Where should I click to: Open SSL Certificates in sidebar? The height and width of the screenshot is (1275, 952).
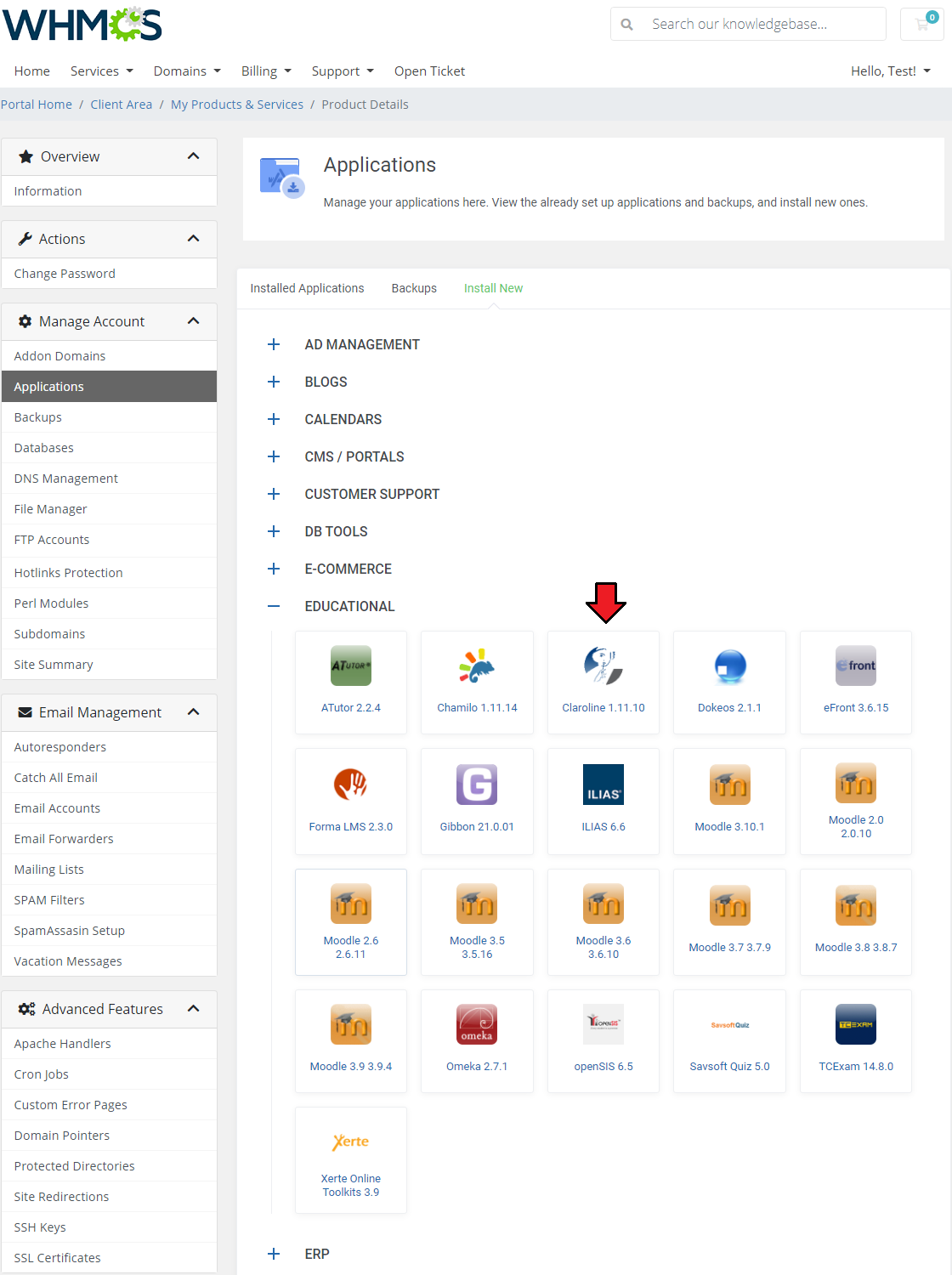pyautogui.click(x=109, y=1258)
